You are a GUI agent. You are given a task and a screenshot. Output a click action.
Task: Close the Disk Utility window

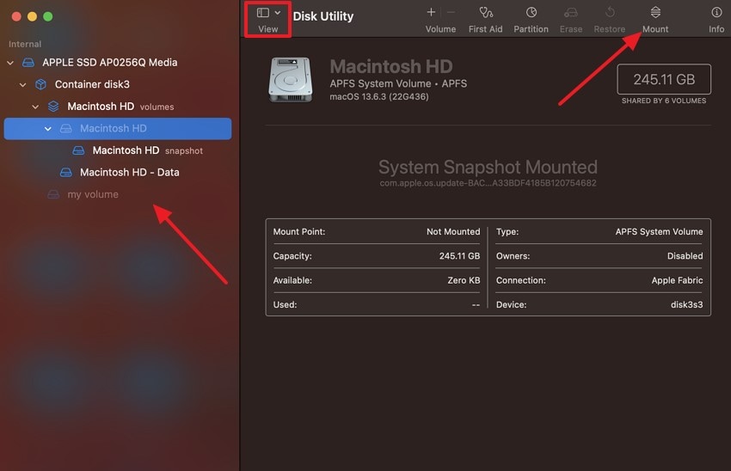click(x=16, y=16)
